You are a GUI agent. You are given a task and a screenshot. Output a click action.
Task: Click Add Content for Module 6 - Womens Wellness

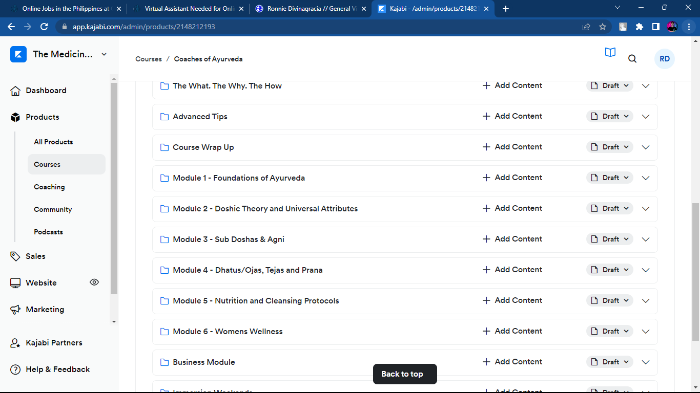512,332
